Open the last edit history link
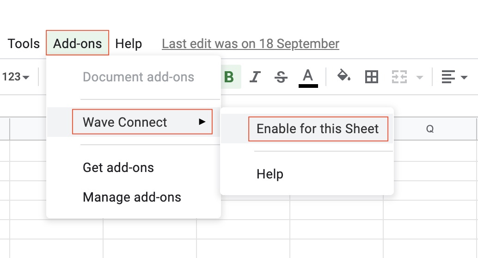The image size is (478, 258). (x=251, y=43)
